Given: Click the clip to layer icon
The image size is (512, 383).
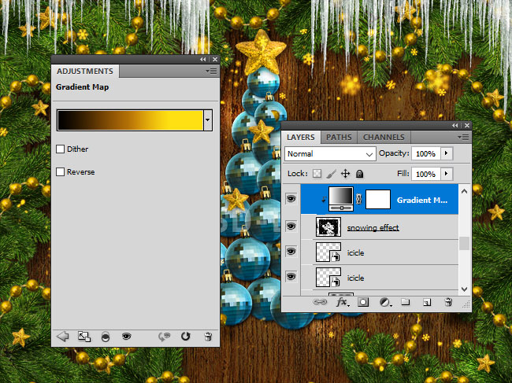Looking at the screenshot, I should click(105, 336).
